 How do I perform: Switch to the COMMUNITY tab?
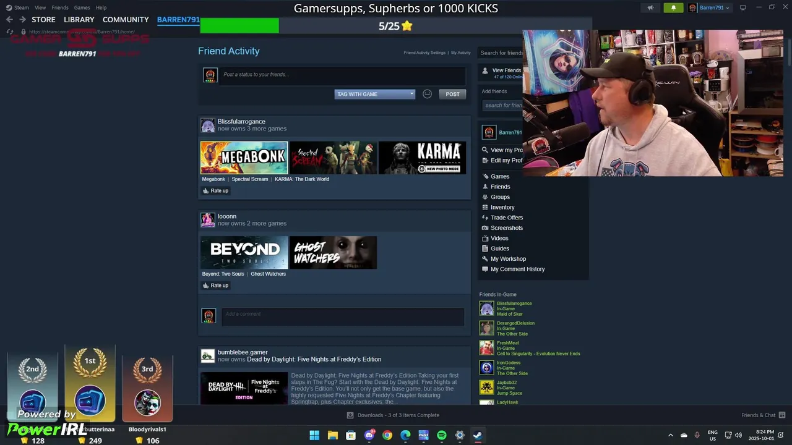click(126, 20)
